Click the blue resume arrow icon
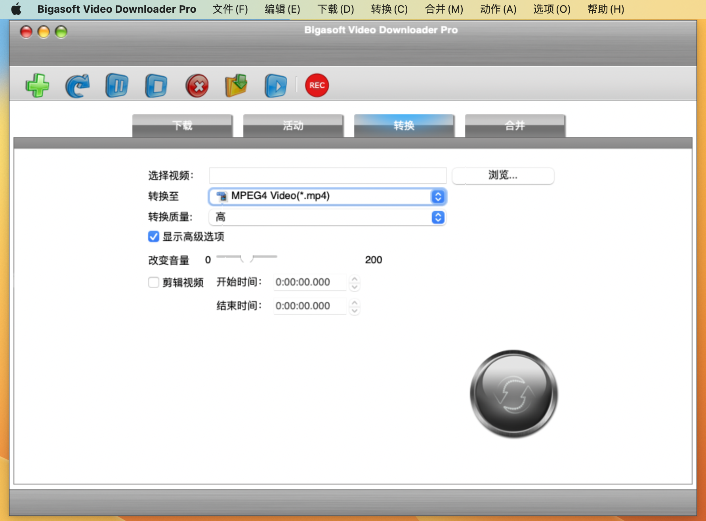 77,85
